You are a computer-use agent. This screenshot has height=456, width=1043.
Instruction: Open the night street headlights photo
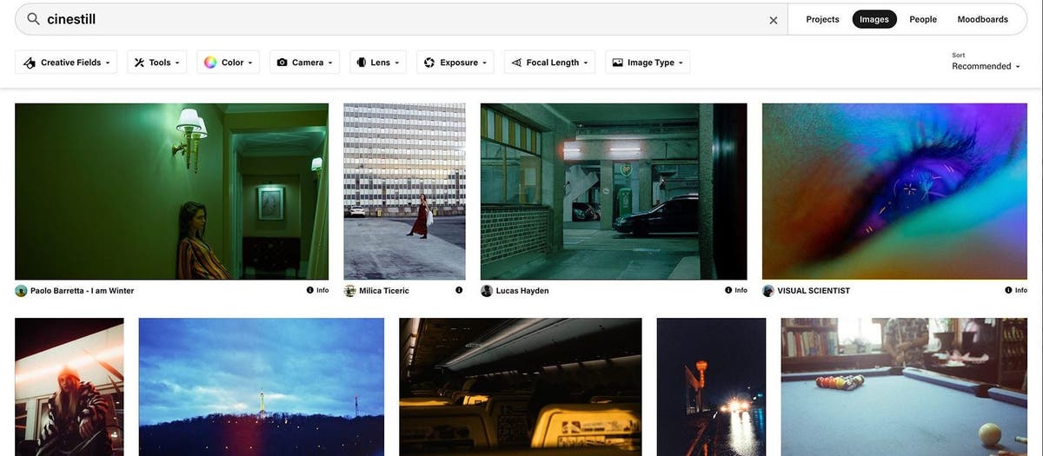[x=711, y=387]
